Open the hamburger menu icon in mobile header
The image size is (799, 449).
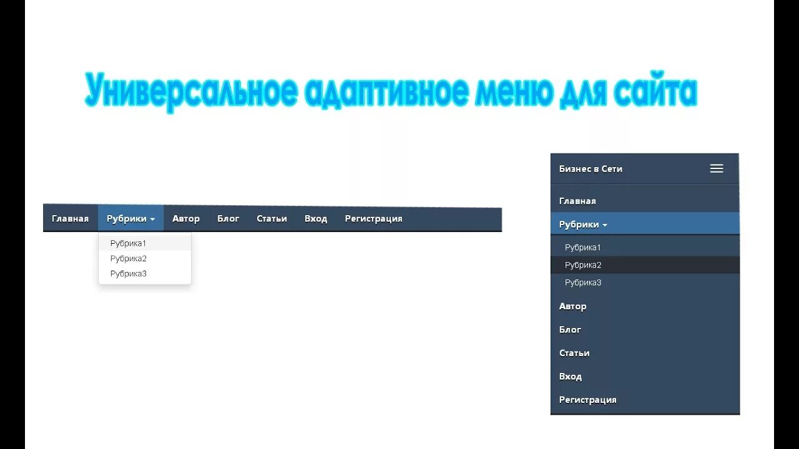click(x=717, y=168)
